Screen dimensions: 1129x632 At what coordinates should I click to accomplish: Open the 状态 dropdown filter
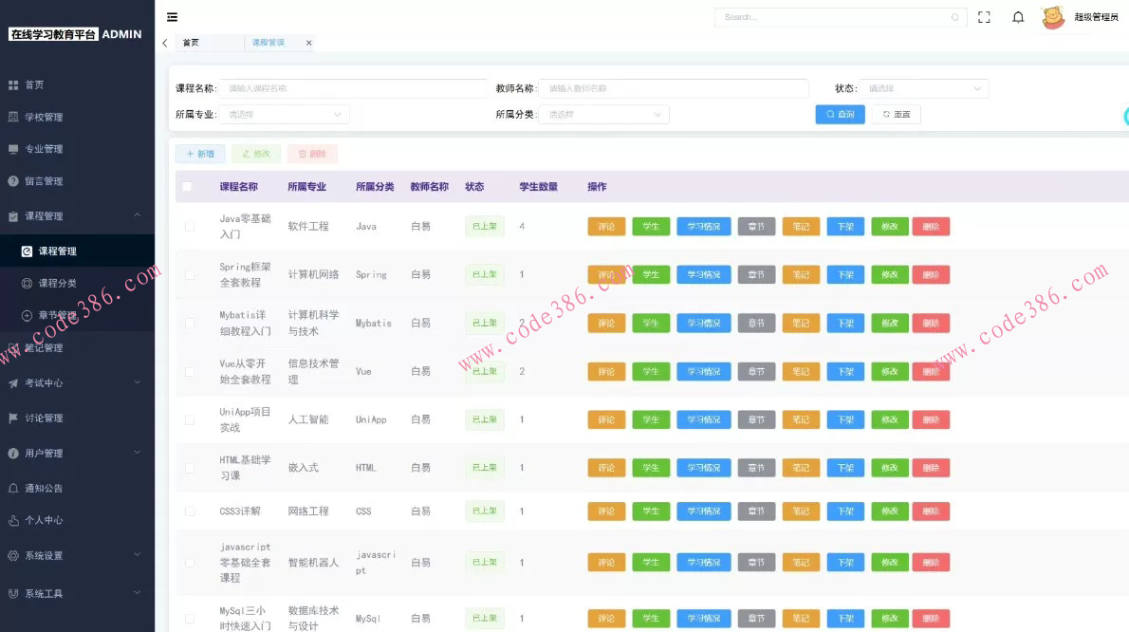(x=923, y=88)
